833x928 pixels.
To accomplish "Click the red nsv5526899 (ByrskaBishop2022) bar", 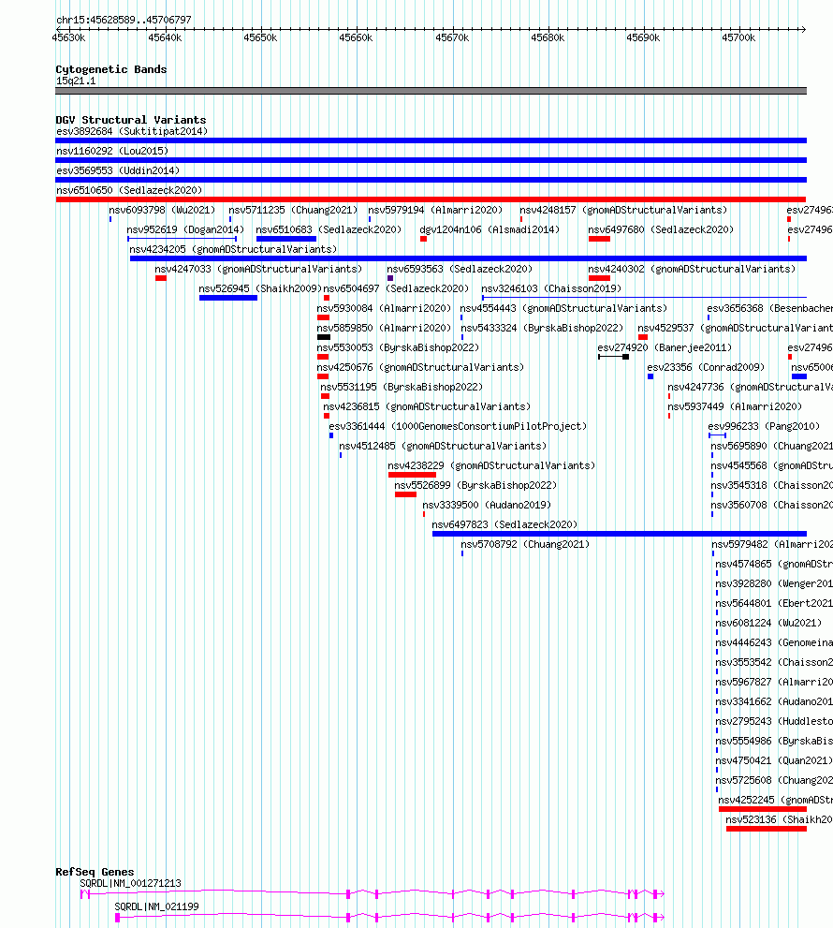I will pyautogui.click(x=406, y=494).
